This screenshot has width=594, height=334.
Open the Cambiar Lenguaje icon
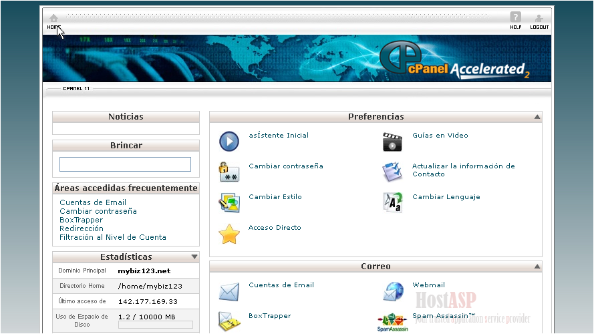392,202
